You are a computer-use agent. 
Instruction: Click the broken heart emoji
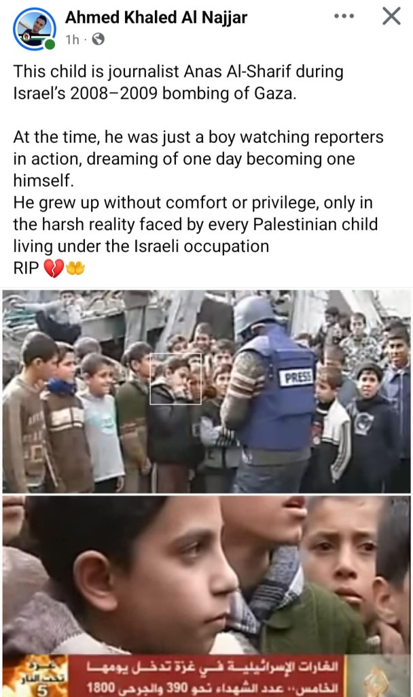pos(53,268)
